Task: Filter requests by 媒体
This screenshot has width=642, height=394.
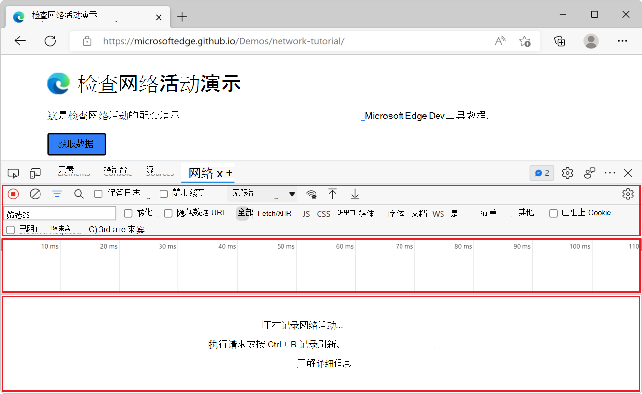Action: point(366,213)
